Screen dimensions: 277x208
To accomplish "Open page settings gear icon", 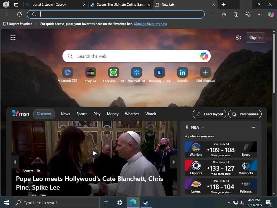I will pyautogui.click(x=238, y=38).
